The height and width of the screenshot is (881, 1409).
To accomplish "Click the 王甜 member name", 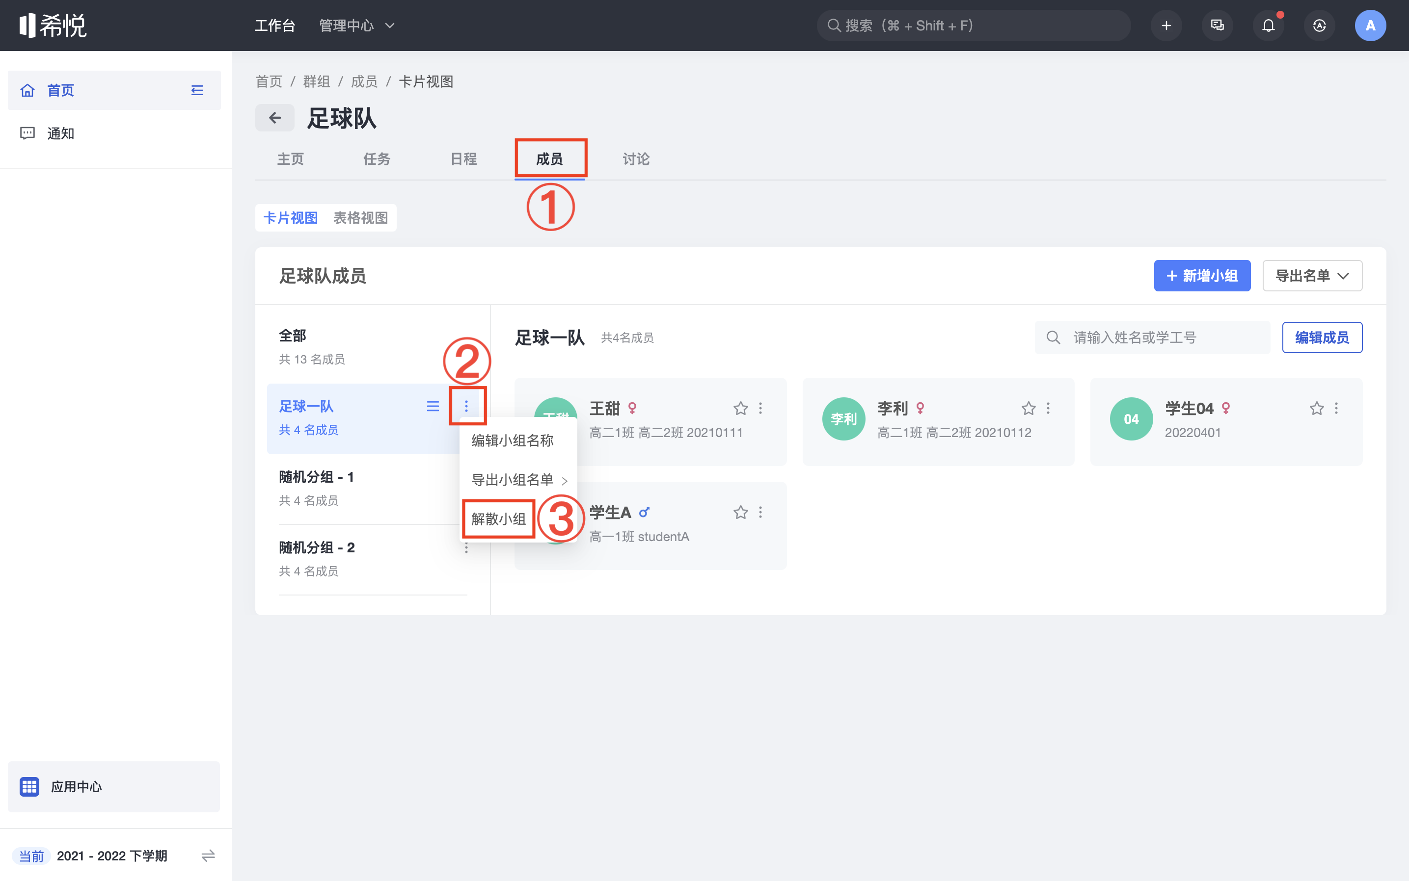I will click(x=604, y=409).
